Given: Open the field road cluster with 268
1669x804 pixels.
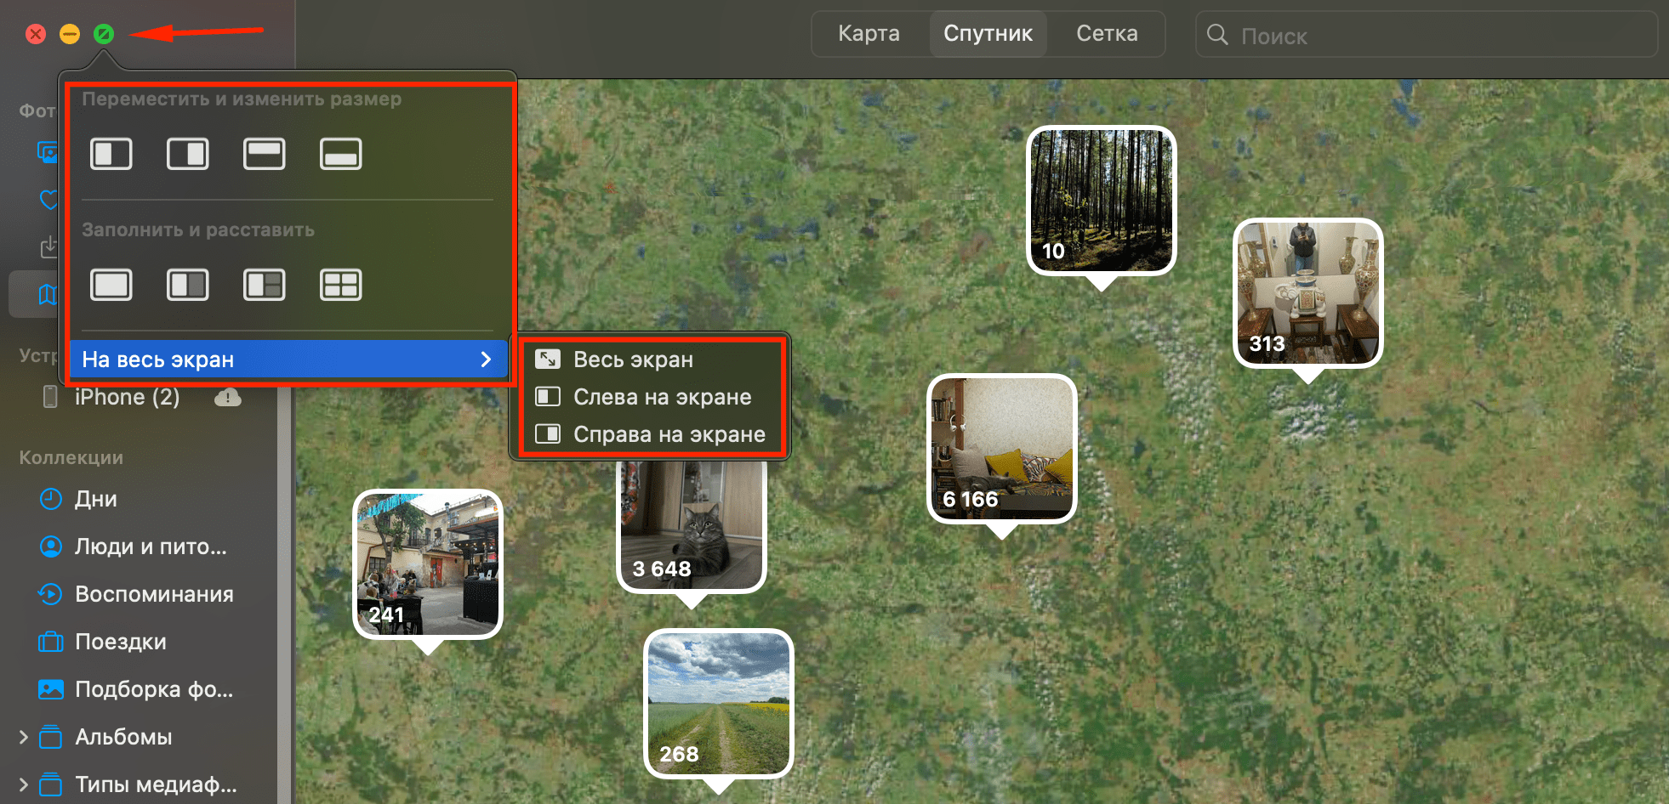Looking at the screenshot, I should pyautogui.click(x=719, y=704).
